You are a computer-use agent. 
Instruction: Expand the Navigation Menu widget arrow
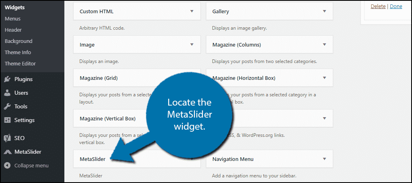pos(325,159)
